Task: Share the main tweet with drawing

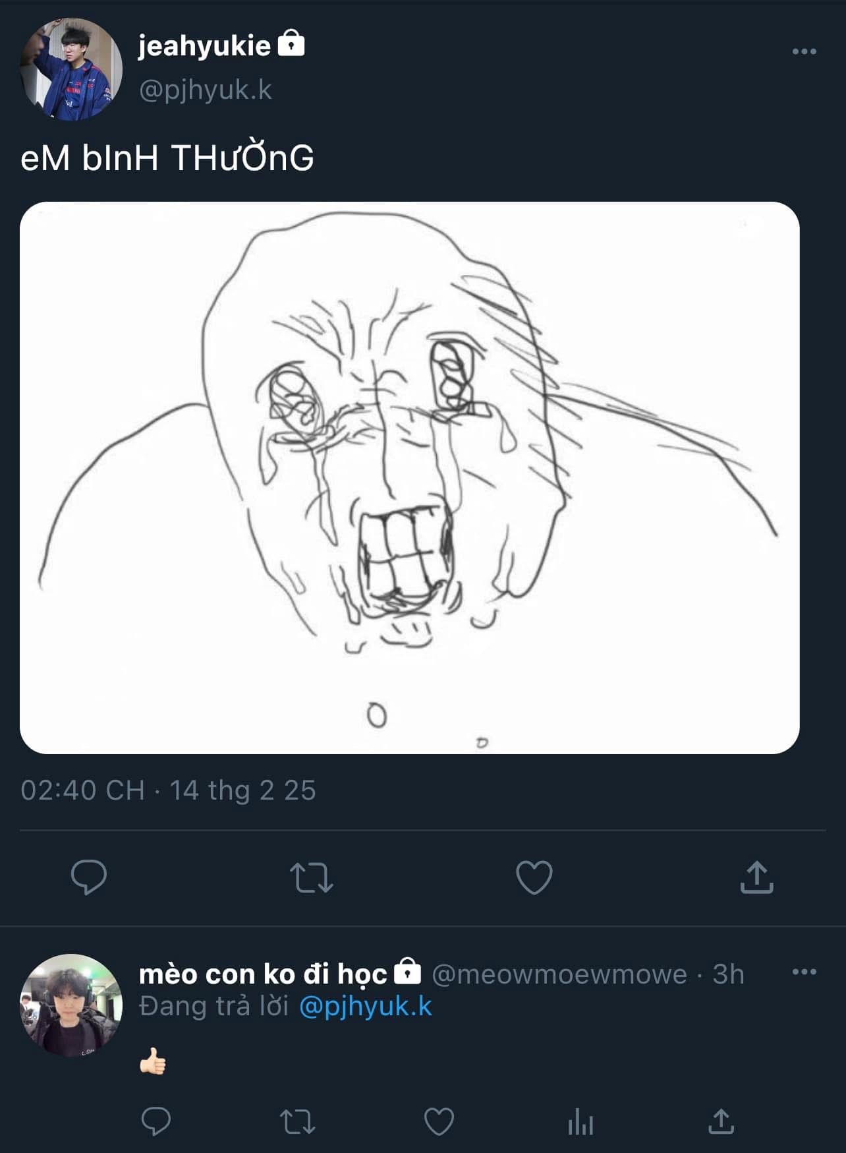Action: 756,877
